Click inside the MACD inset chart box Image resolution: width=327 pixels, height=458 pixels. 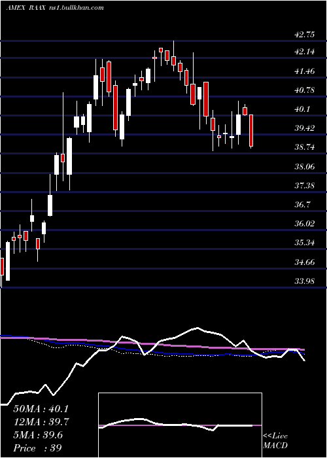[x=180, y=425]
